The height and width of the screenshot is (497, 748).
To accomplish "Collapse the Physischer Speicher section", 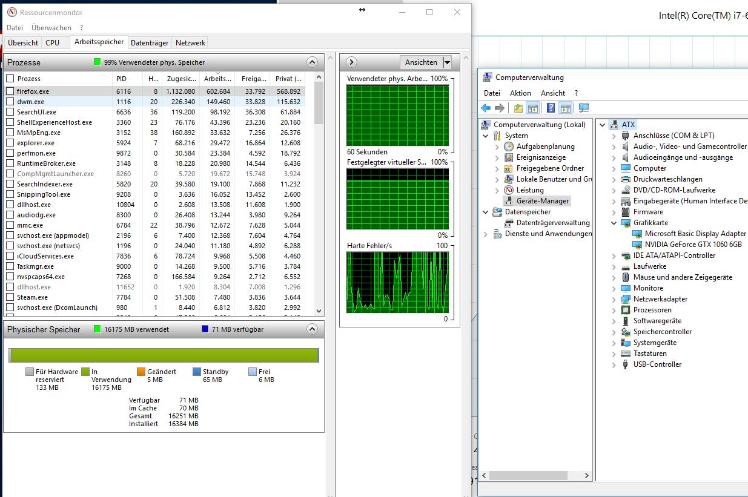I will (x=312, y=329).
